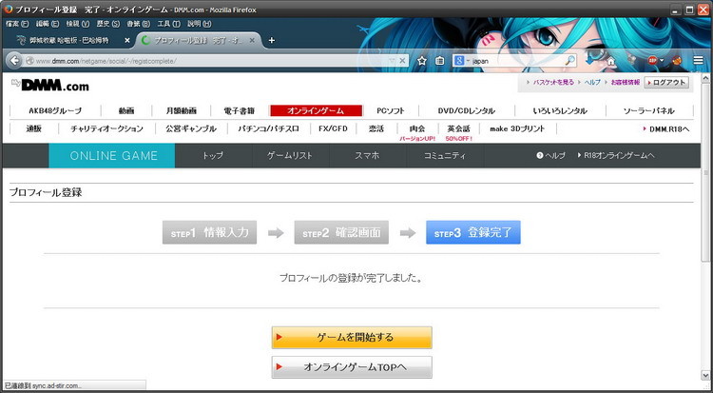The height and width of the screenshot is (393, 713).
Task: Open a new tab with plus button
Action: pos(272,40)
